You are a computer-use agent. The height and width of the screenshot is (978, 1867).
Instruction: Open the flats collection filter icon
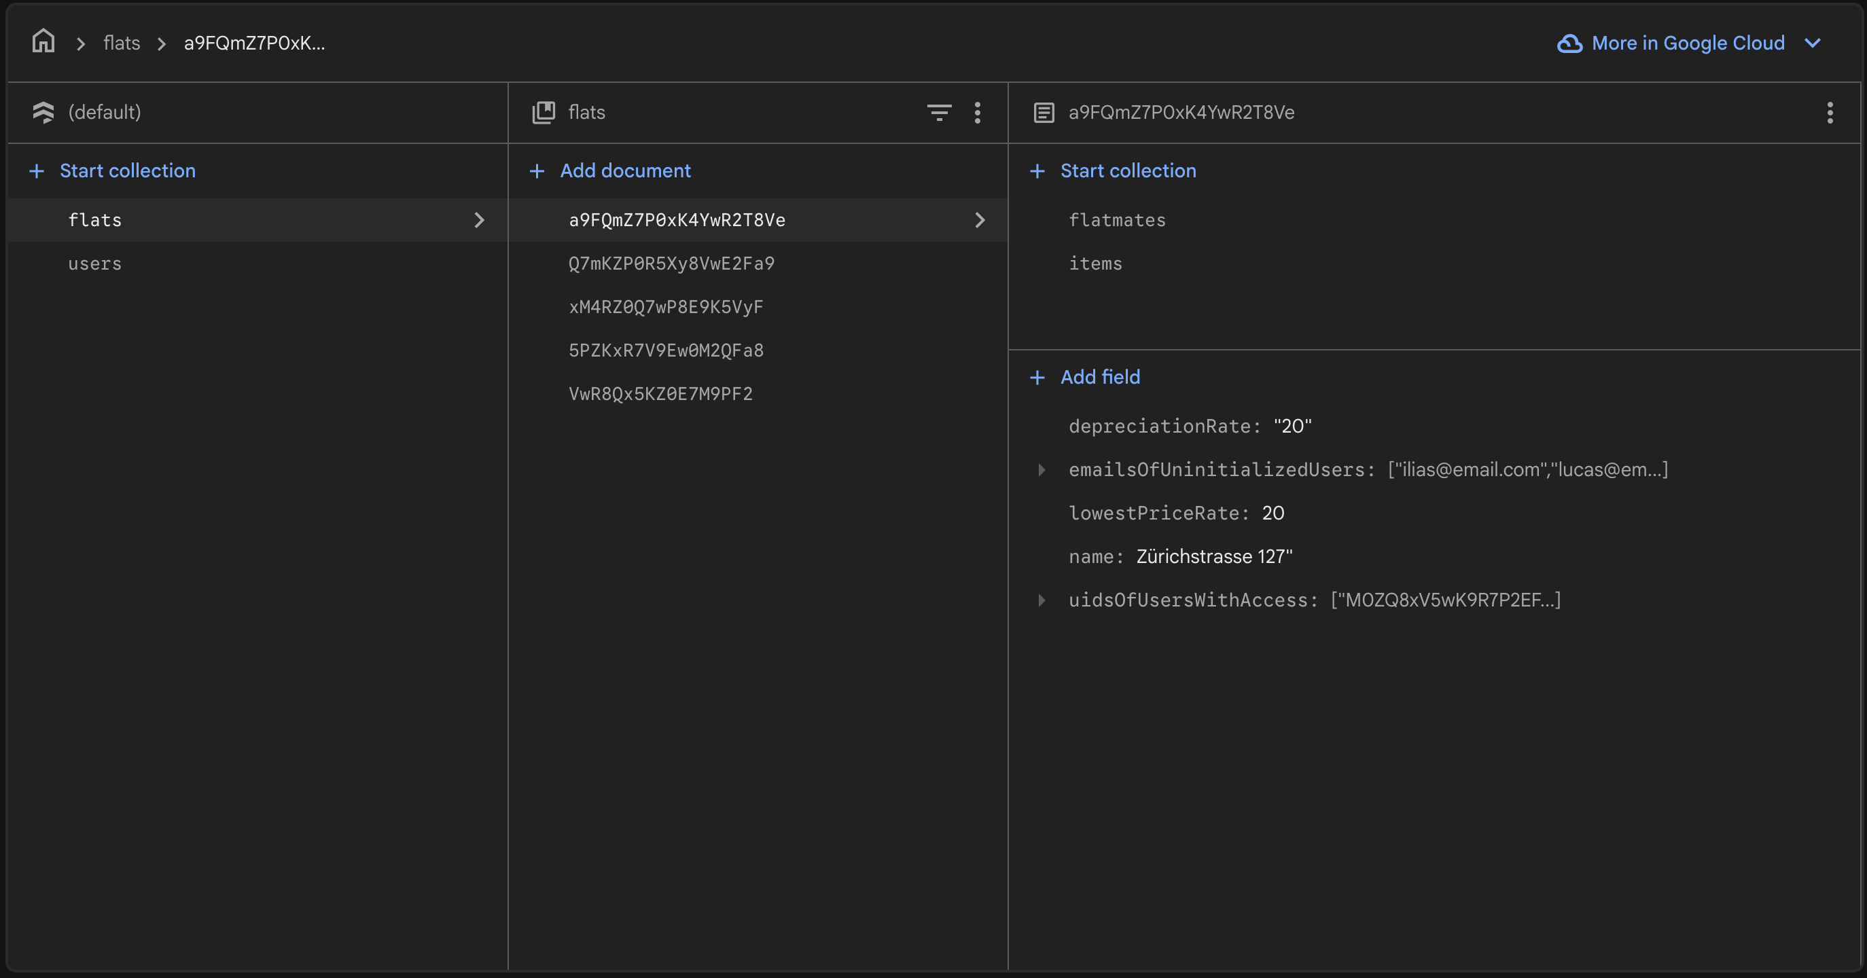click(938, 112)
